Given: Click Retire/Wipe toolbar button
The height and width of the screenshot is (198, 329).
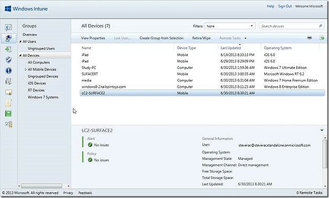Looking at the screenshot, I should (x=202, y=38).
